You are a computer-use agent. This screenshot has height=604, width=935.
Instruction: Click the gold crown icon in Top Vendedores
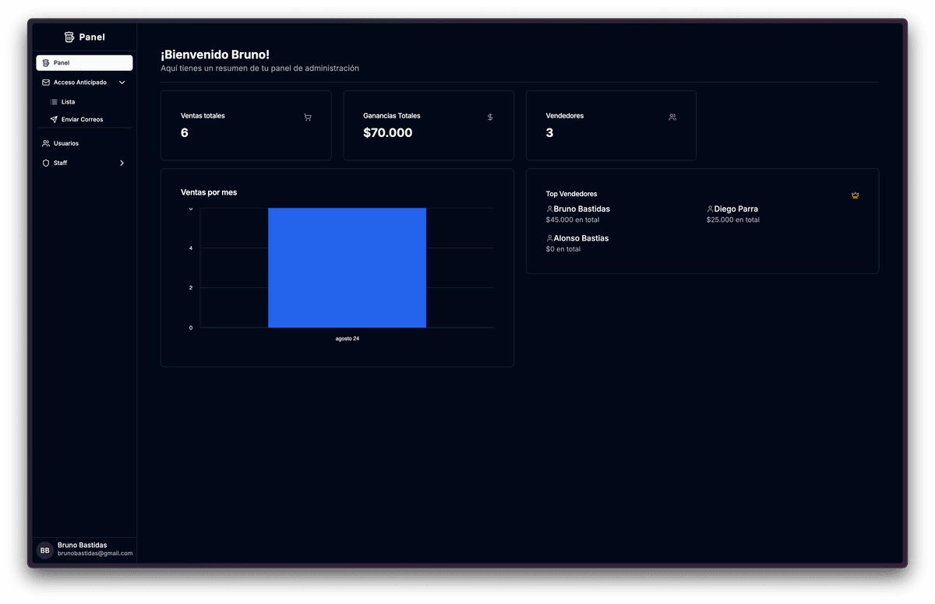pyautogui.click(x=855, y=195)
